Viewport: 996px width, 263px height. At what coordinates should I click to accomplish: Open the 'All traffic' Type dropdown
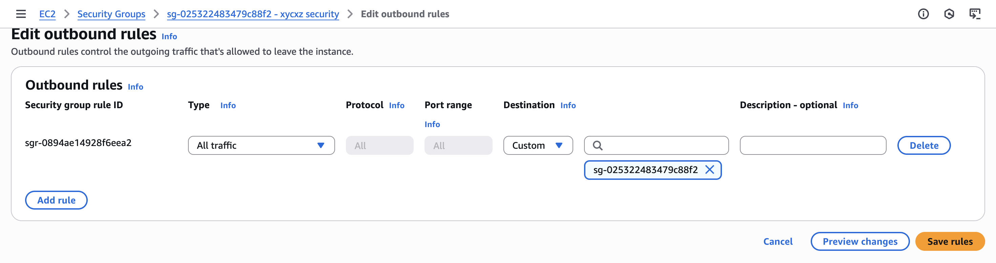click(262, 145)
